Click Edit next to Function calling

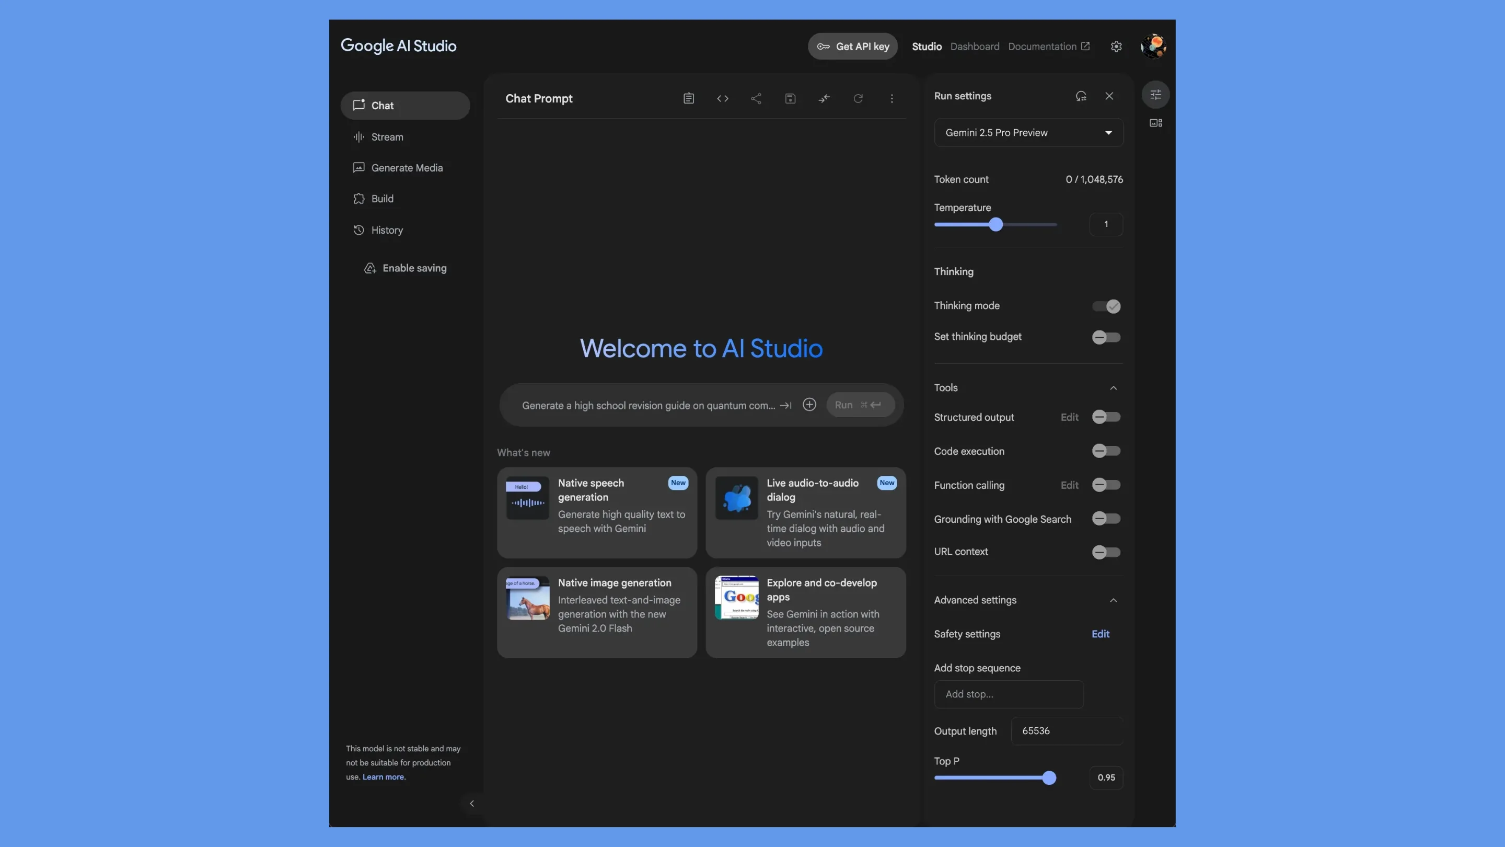(1069, 485)
